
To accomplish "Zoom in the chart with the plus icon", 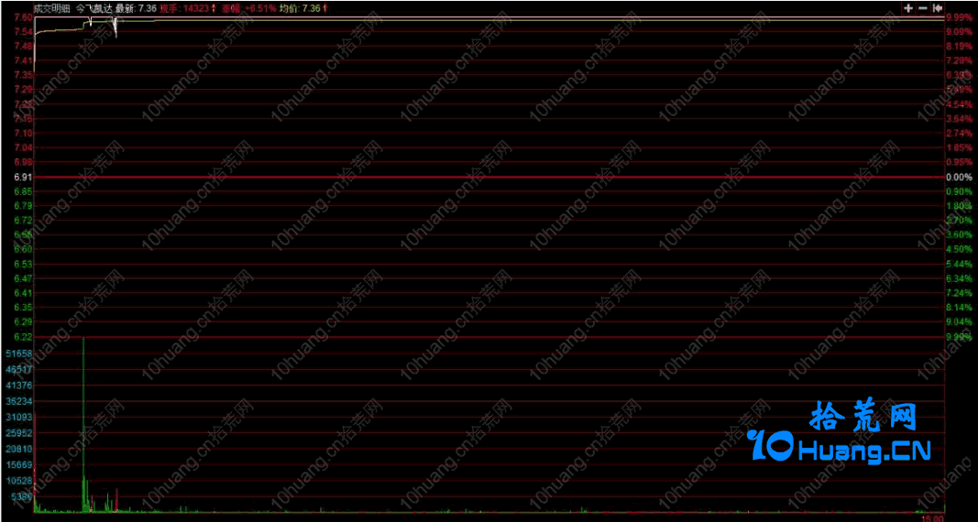I will pos(908,8).
